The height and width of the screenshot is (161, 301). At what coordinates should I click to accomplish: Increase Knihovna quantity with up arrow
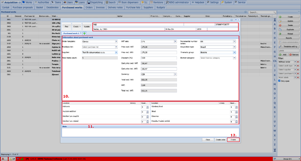(x=147, y=106)
